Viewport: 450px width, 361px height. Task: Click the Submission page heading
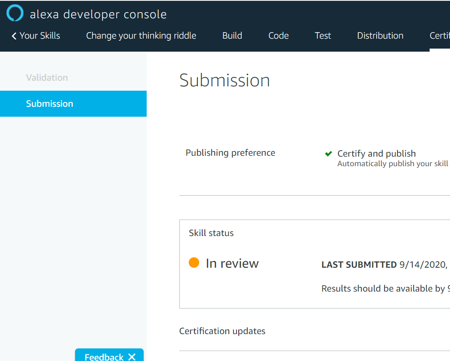coord(224,80)
